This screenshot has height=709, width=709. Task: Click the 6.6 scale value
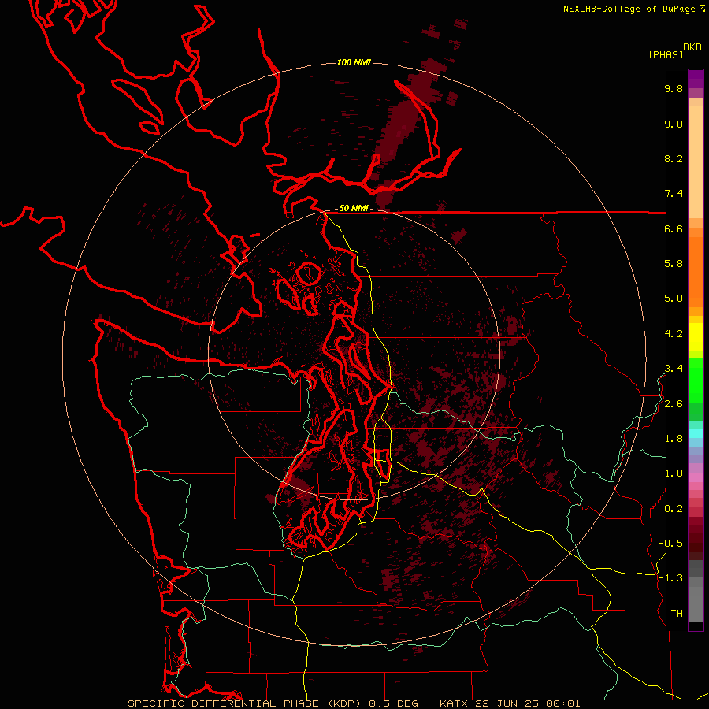click(x=674, y=228)
